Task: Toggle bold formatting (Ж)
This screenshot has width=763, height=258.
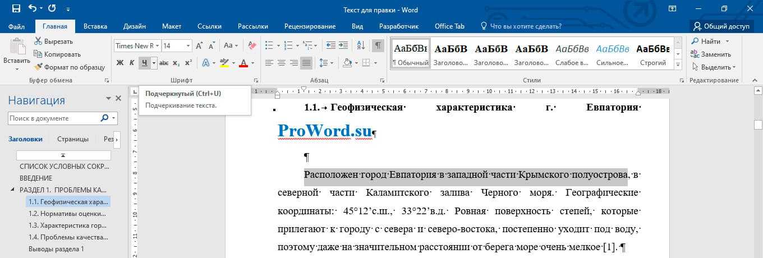Action: pyautogui.click(x=119, y=63)
